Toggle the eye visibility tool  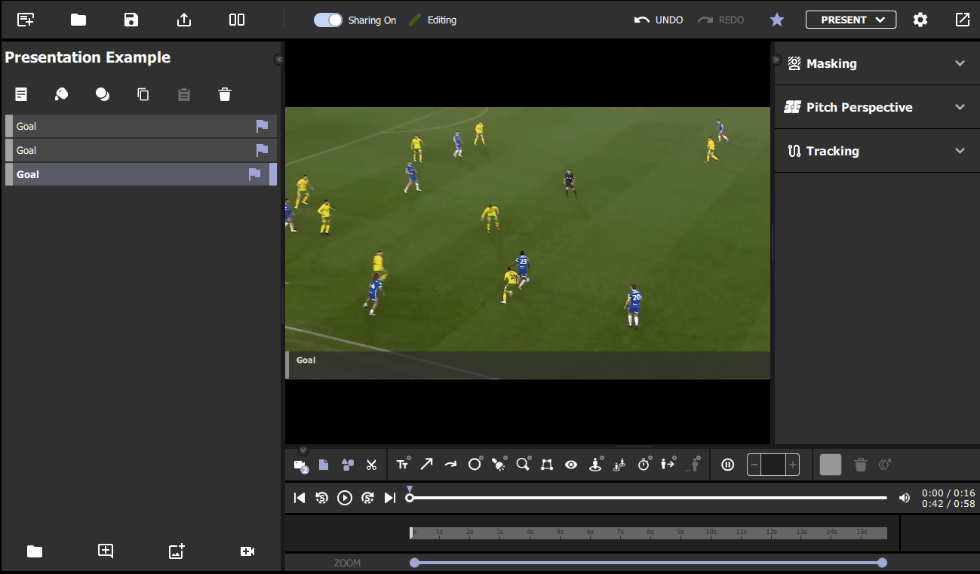pyautogui.click(x=571, y=465)
